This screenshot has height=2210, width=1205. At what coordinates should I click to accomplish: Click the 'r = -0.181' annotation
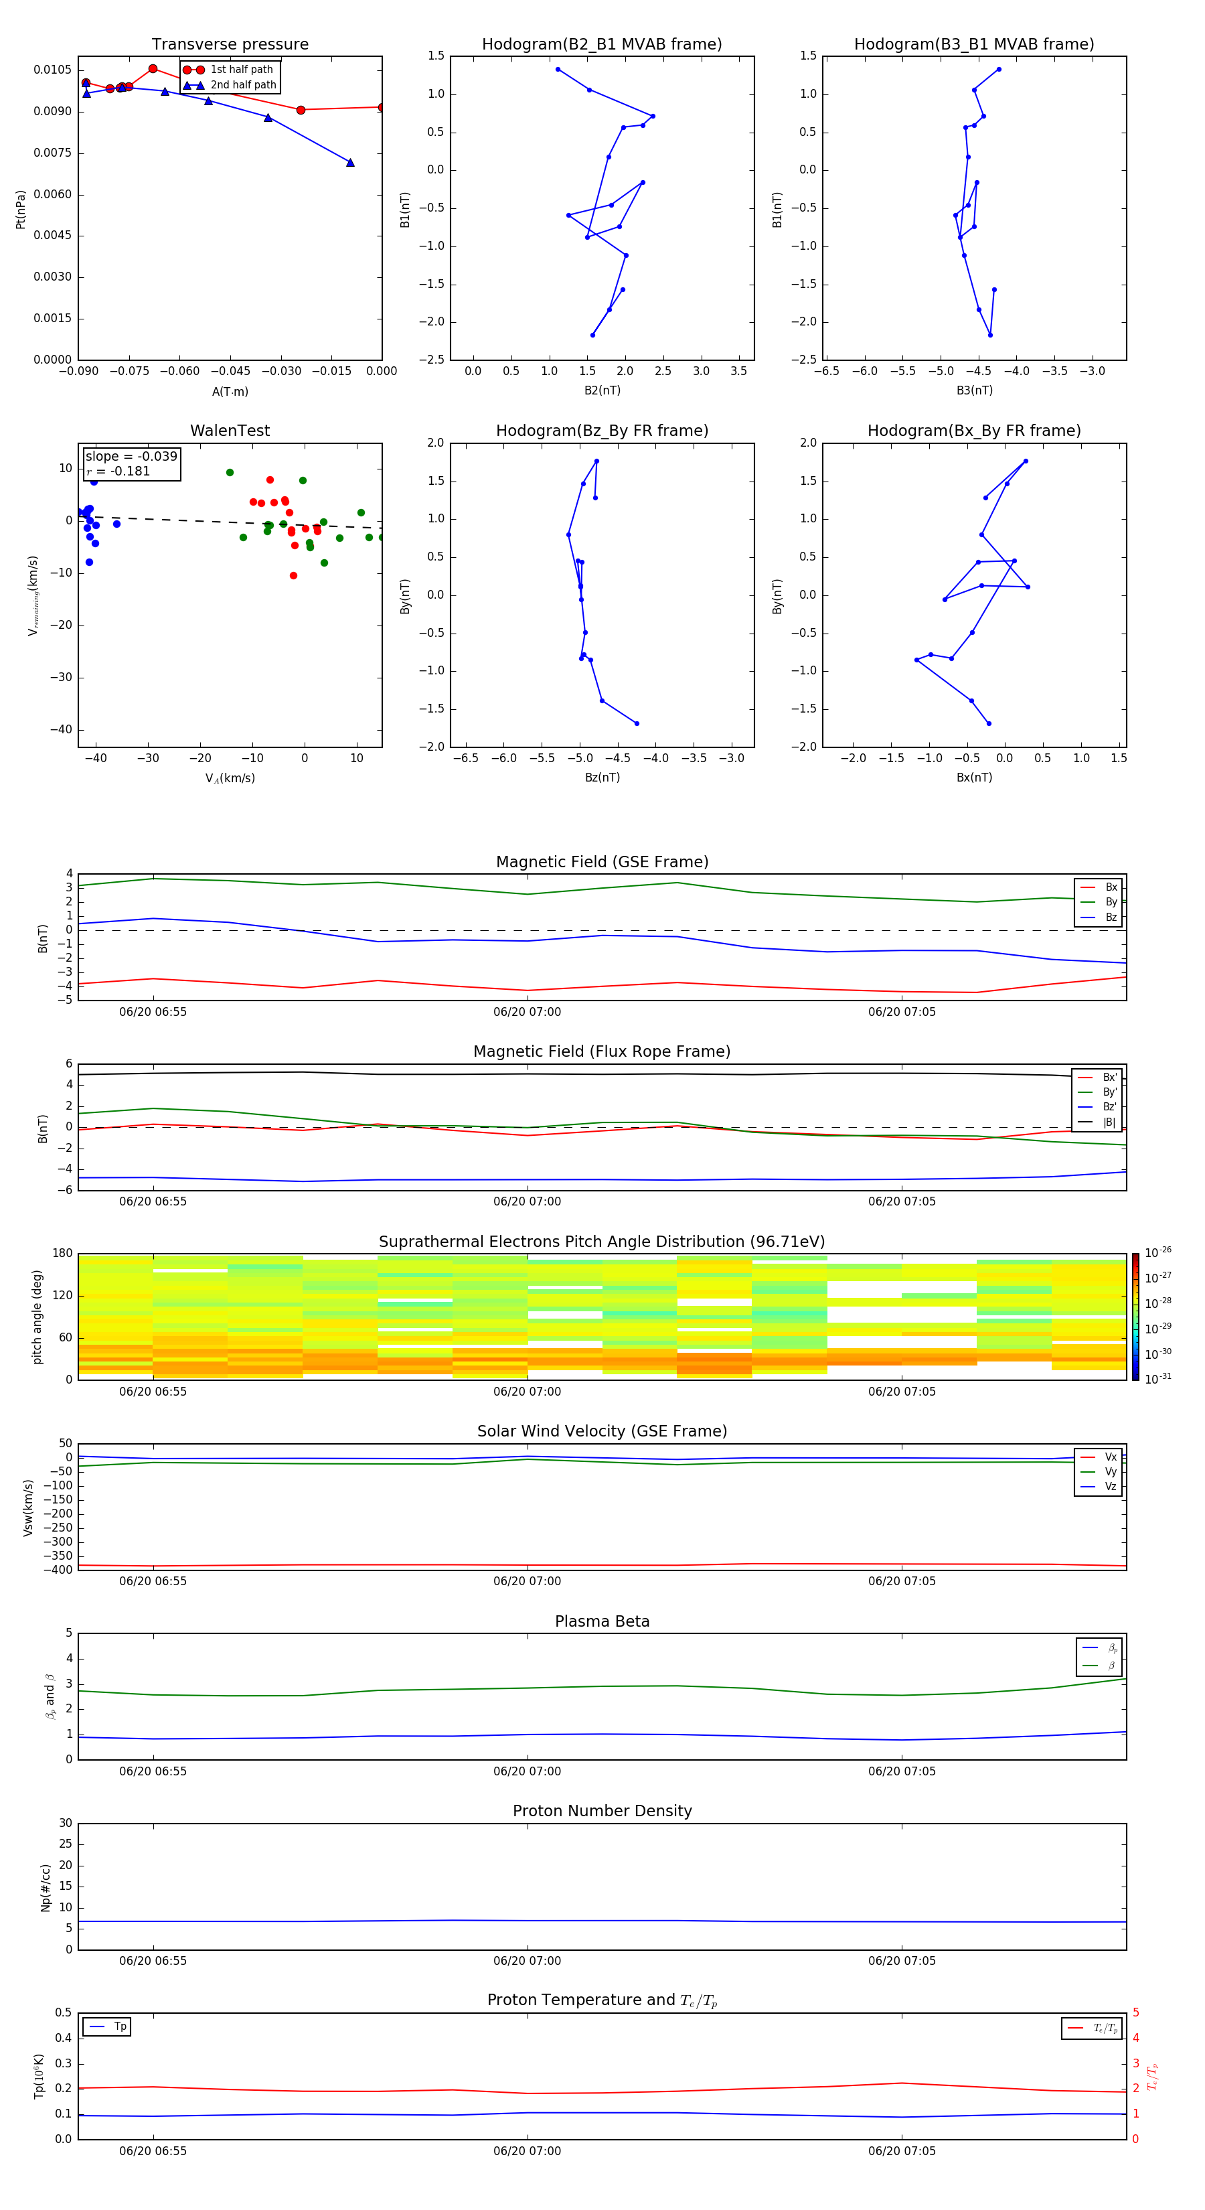tap(118, 471)
